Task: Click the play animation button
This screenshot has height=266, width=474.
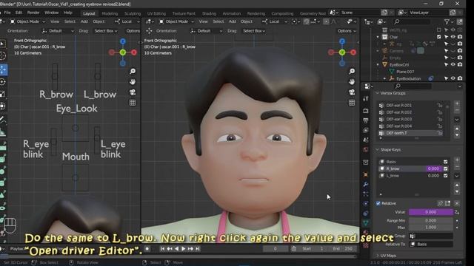Action: click(x=183, y=249)
